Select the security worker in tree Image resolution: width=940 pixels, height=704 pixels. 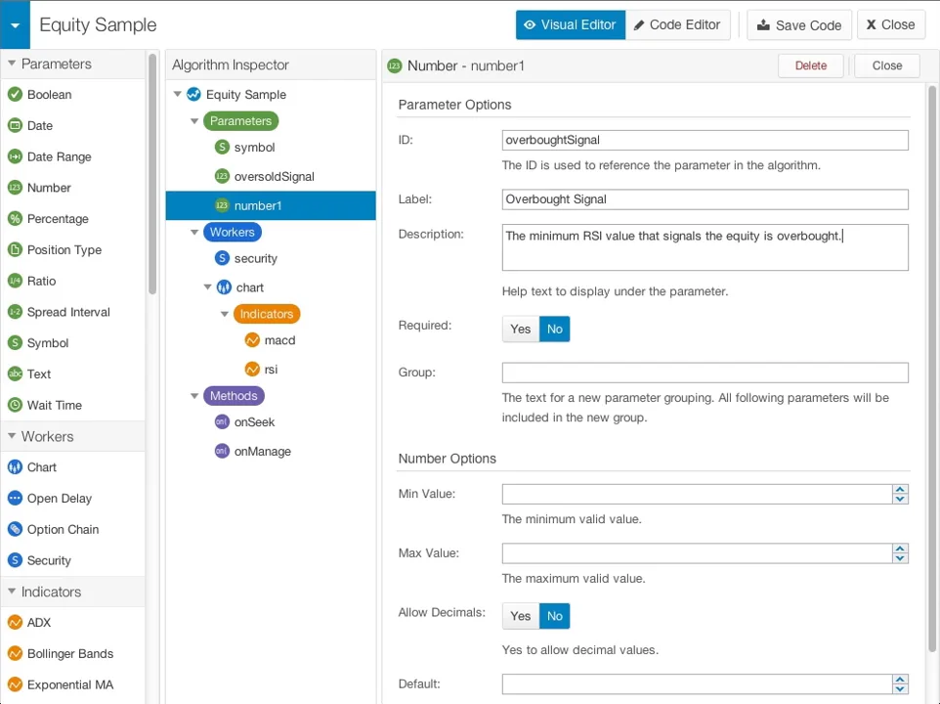(x=255, y=258)
